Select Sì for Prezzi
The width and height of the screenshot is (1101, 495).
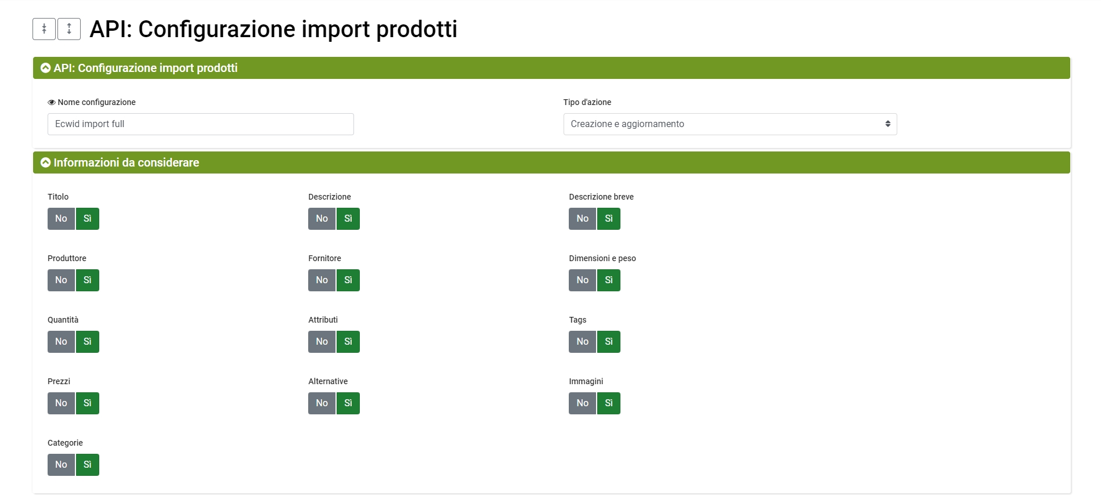88,403
